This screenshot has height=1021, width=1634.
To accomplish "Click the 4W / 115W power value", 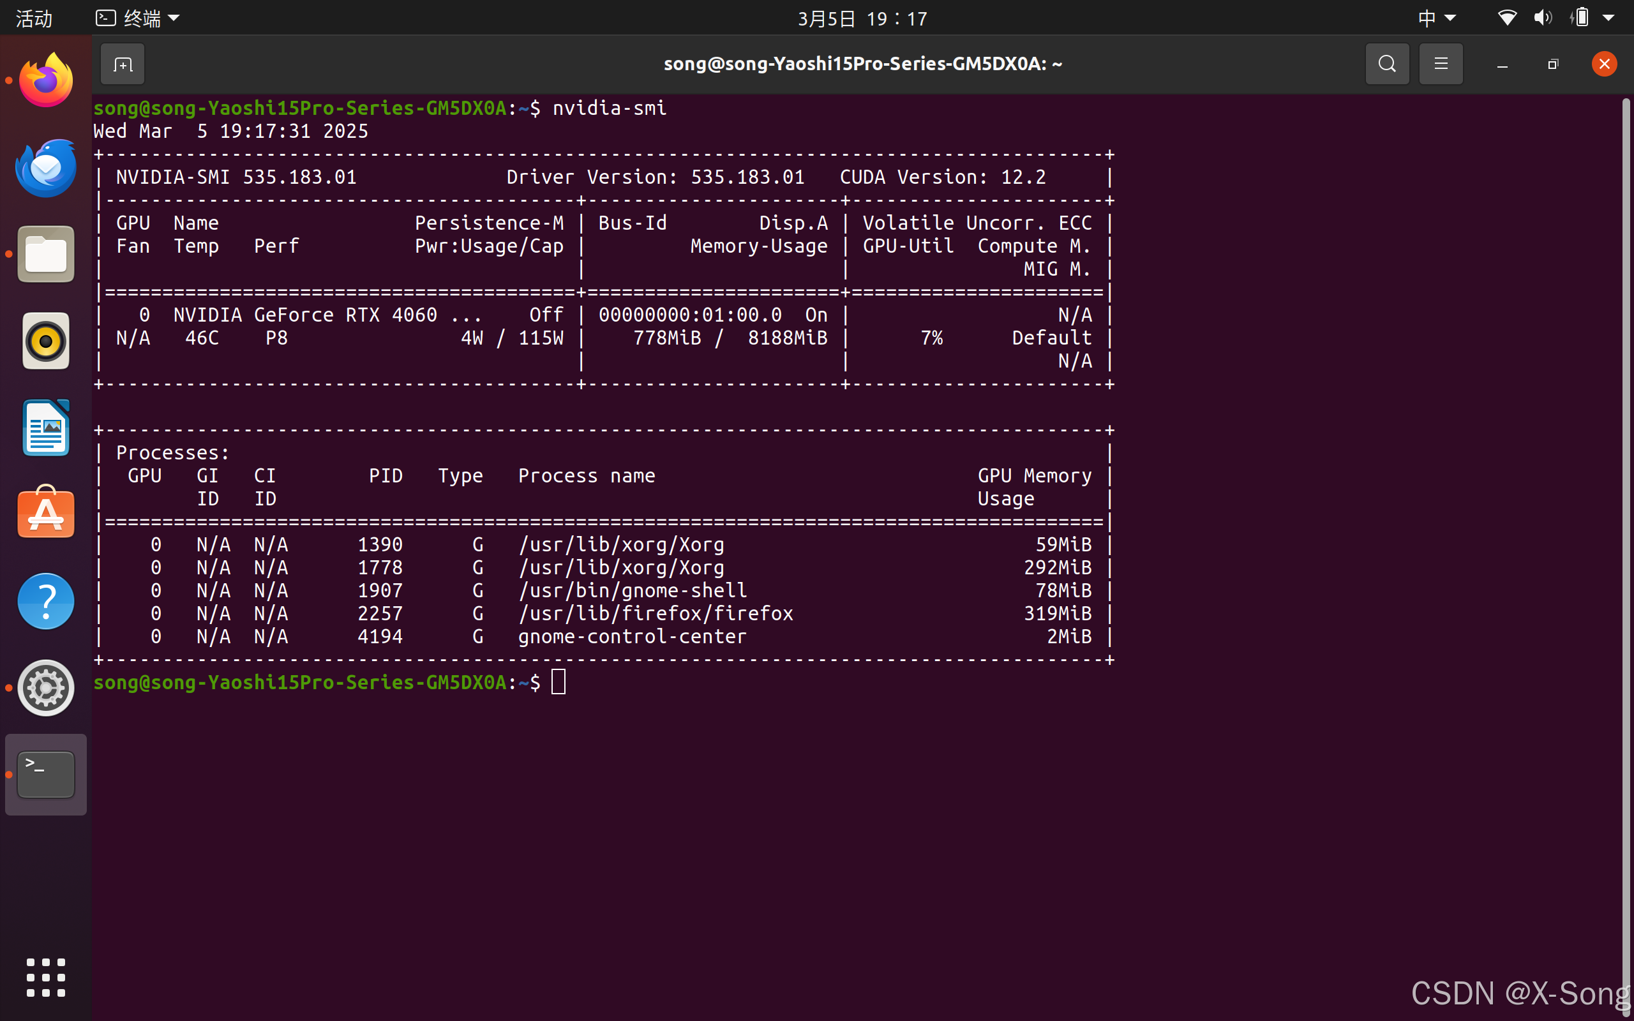I will (512, 338).
